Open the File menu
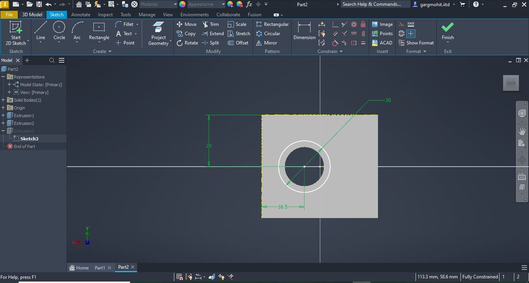The width and height of the screenshot is (529, 283). [x=9, y=15]
